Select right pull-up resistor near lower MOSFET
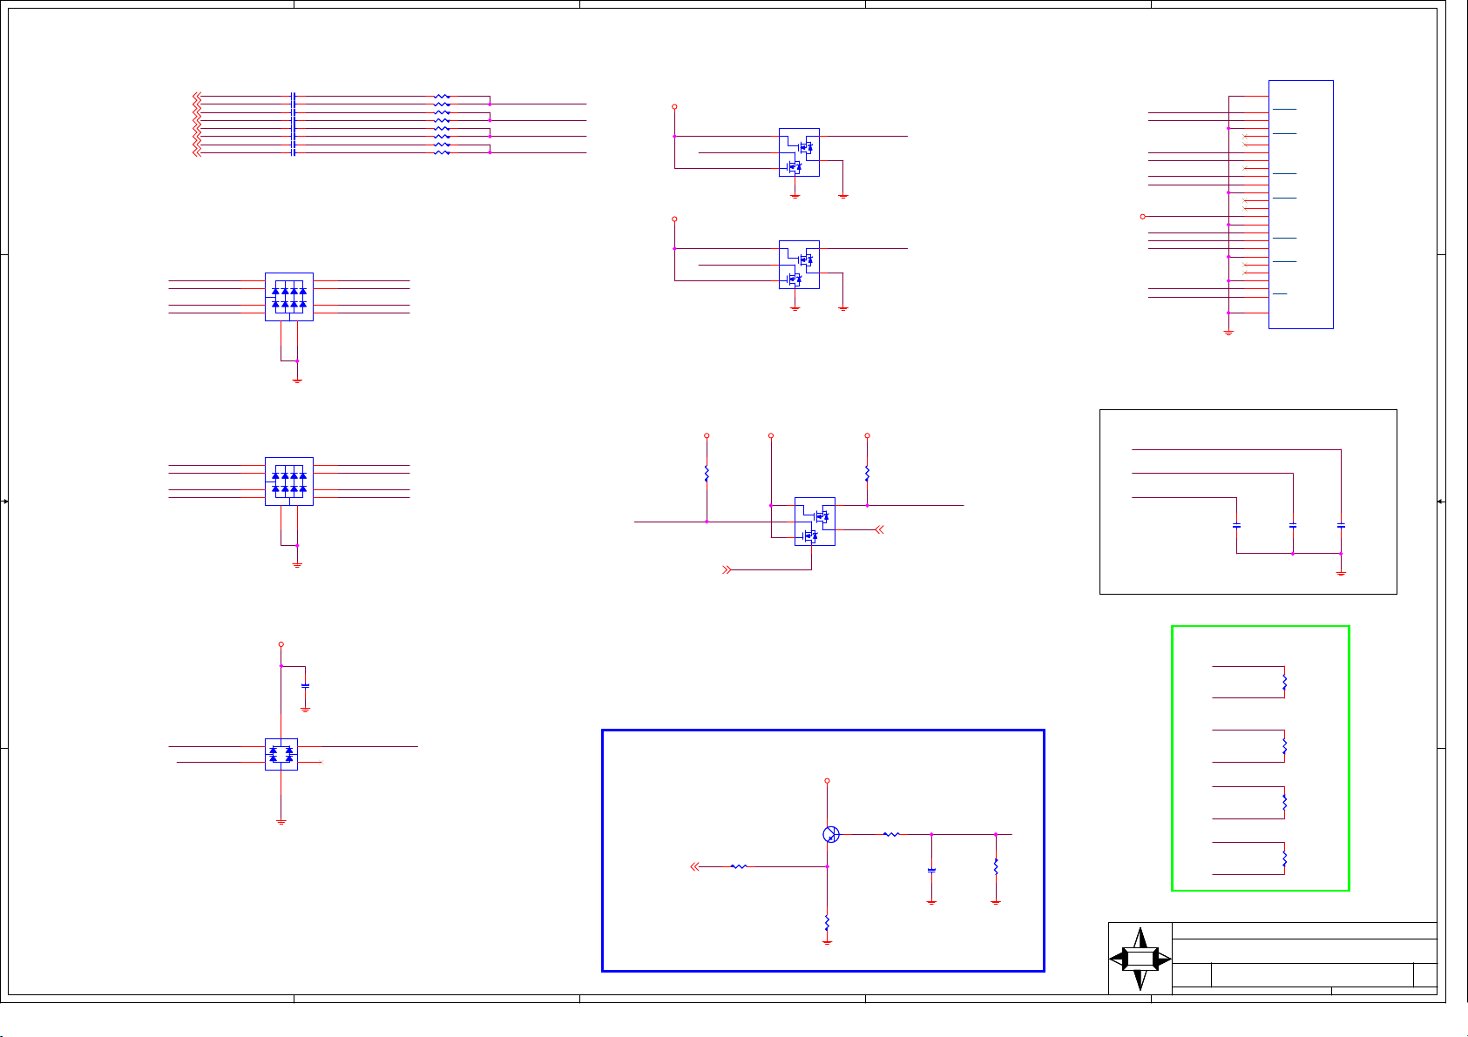Screen dimensions: 1468x1037 tap(867, 474)
